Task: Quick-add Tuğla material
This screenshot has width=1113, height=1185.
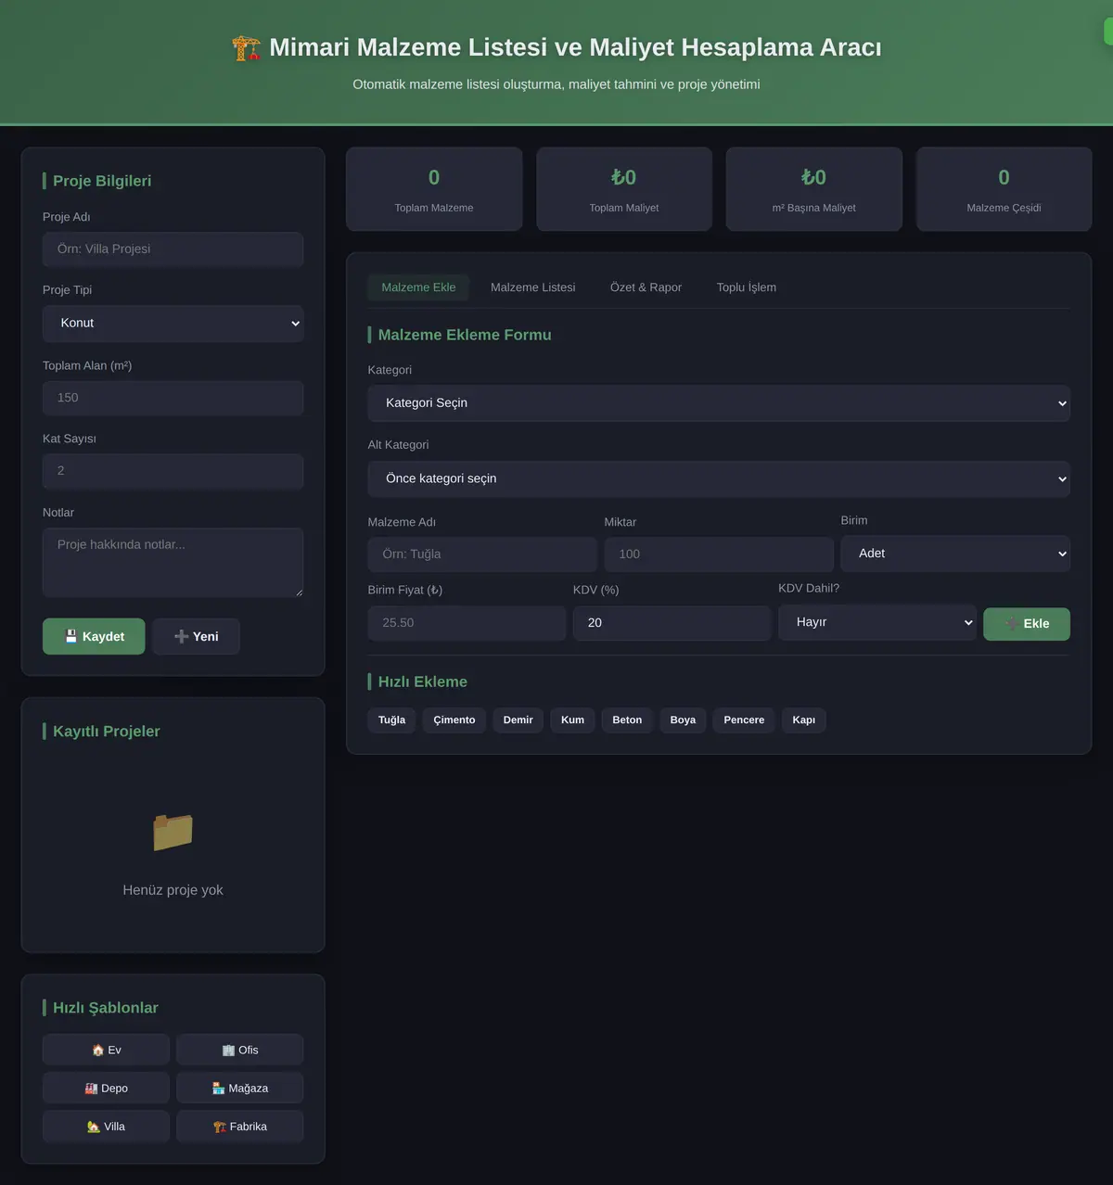Action: point(391,720)
